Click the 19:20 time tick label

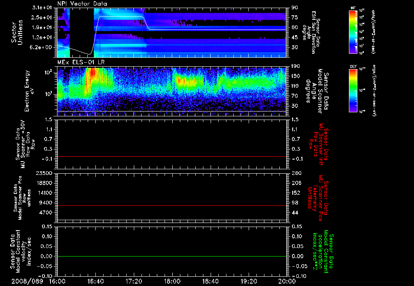pos(249,282)
